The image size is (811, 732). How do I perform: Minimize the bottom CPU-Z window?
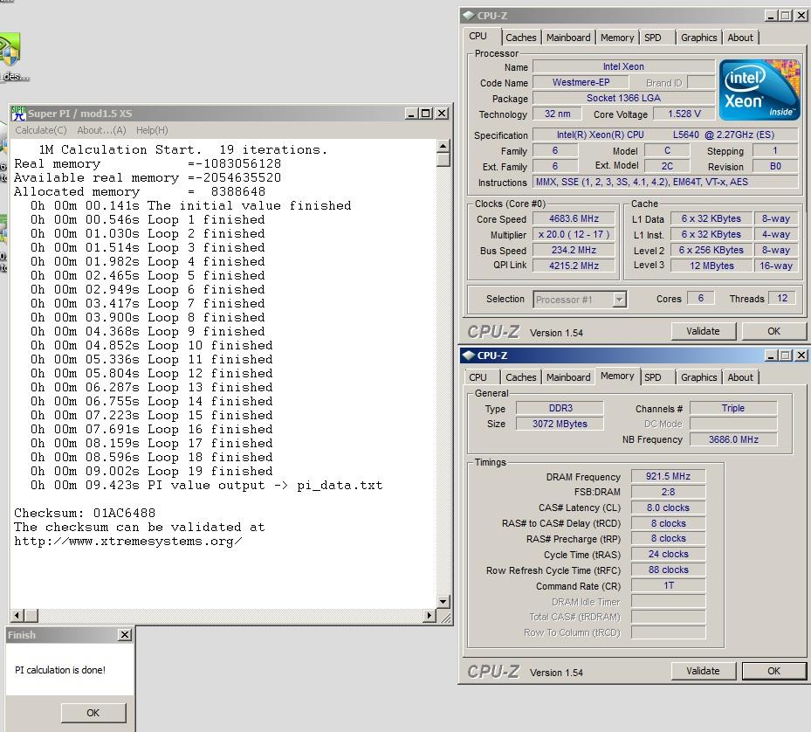(x=771, y=356)
